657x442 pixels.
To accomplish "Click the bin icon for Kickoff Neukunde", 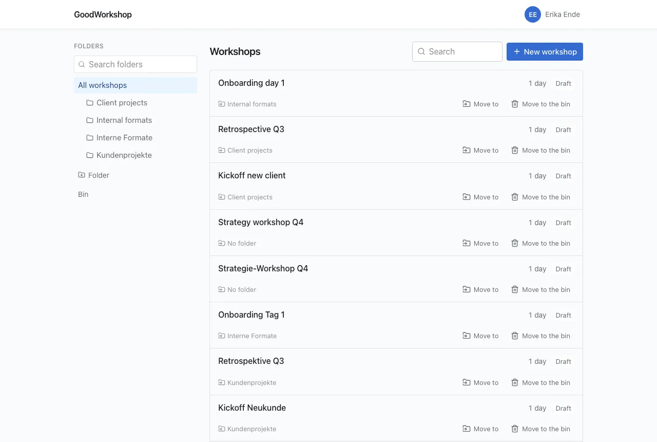I will [x=515, y=429].
